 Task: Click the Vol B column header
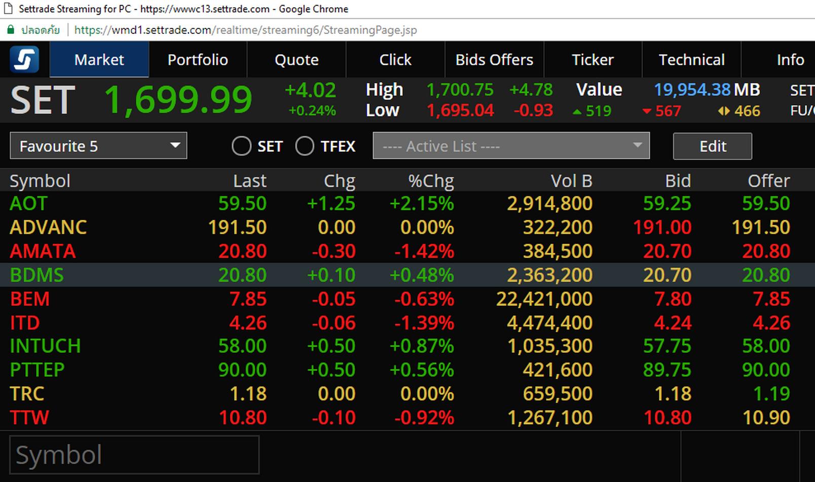click(x=572, y=181)
